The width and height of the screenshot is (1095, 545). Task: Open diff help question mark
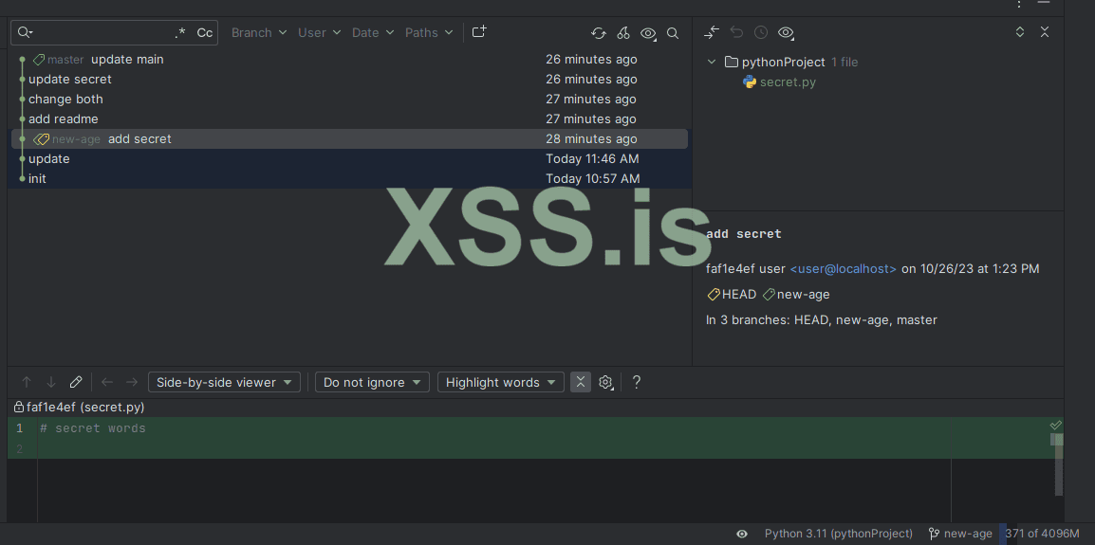tap(636, 382)
